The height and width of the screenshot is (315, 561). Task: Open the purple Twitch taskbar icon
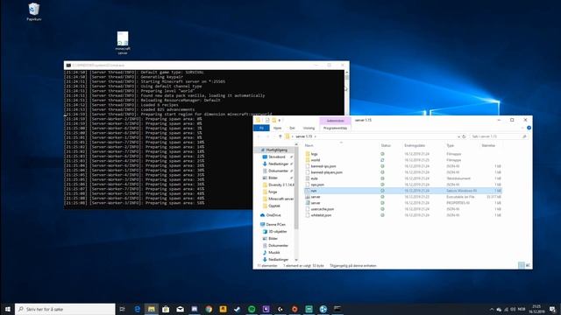pos(266,309)
